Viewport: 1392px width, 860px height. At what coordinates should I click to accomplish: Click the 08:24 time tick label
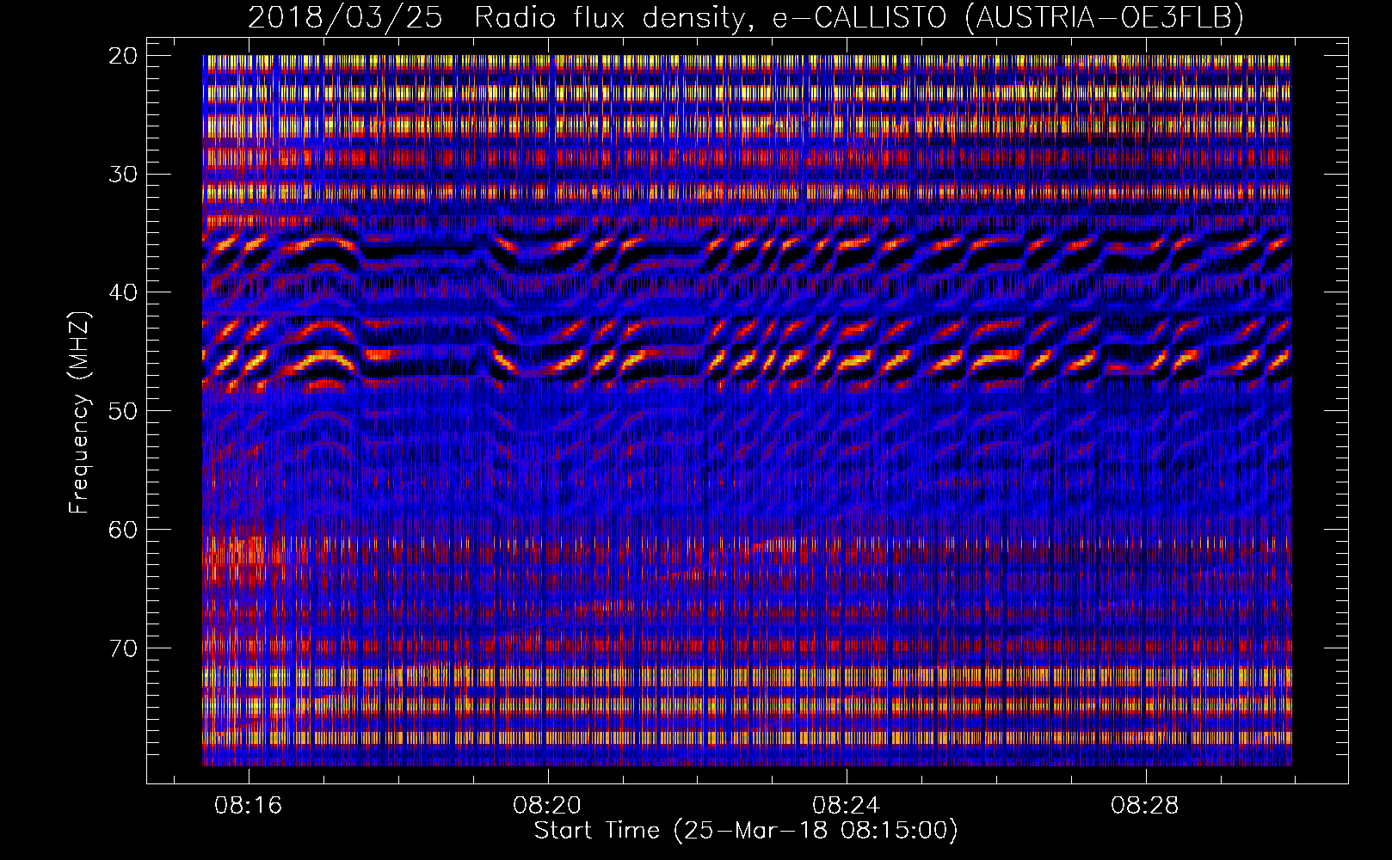coord(847,806)
